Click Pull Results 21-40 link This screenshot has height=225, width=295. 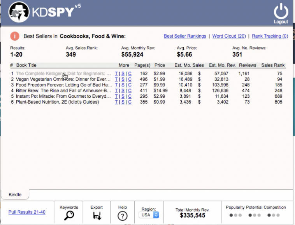pos(27,212)
